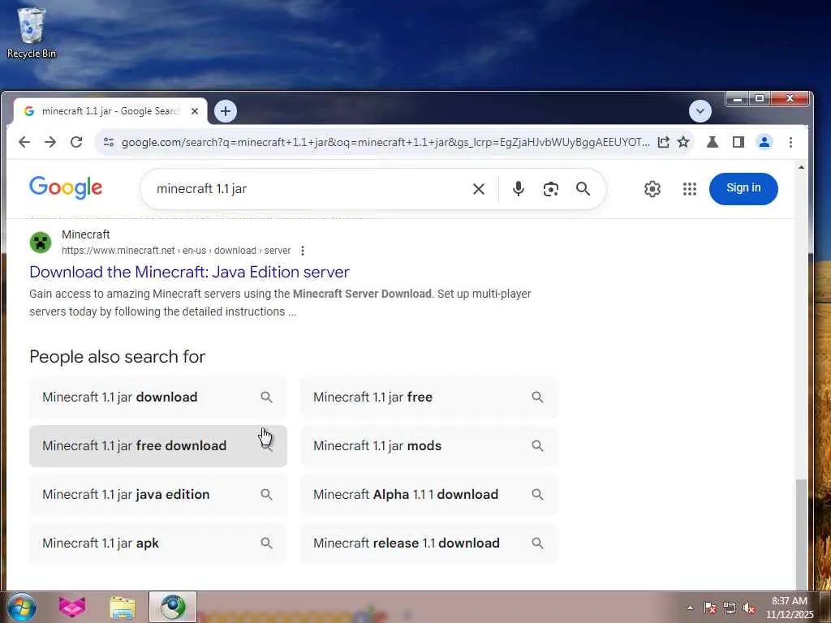Toggle the browser side panel
Screen dimensions: 831x623
click(738, 142)
